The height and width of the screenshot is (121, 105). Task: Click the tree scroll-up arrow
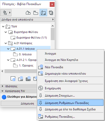point(52,26)
